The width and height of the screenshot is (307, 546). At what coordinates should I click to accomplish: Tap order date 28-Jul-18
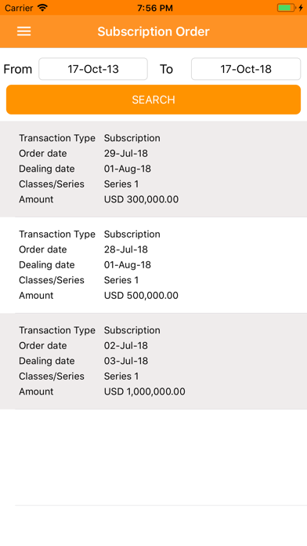[x=126, y=249]
